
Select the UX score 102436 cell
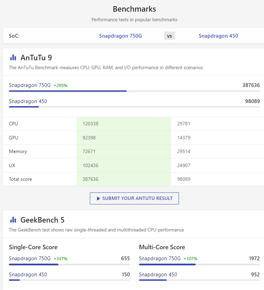124,165
